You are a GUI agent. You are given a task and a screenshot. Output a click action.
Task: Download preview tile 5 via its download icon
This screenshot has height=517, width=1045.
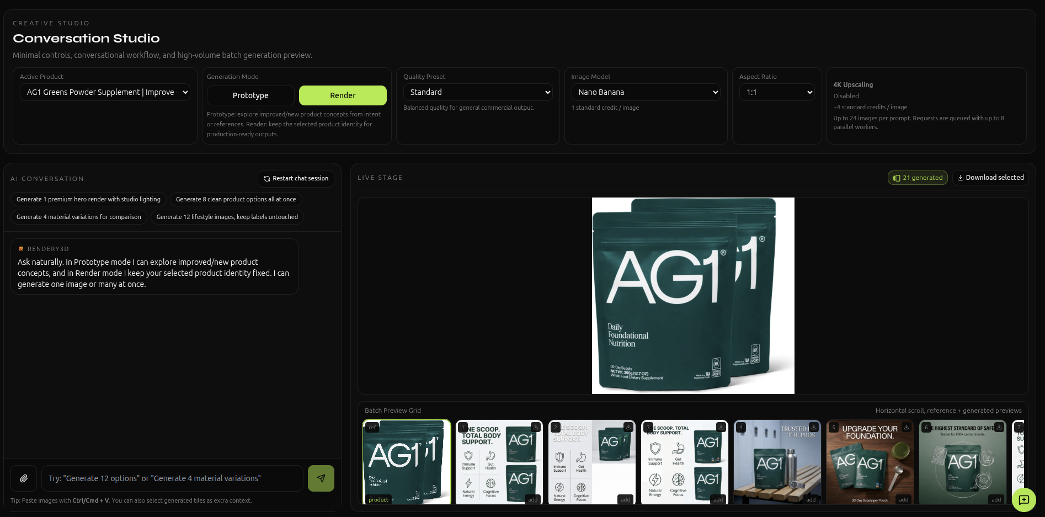(907, 427)
